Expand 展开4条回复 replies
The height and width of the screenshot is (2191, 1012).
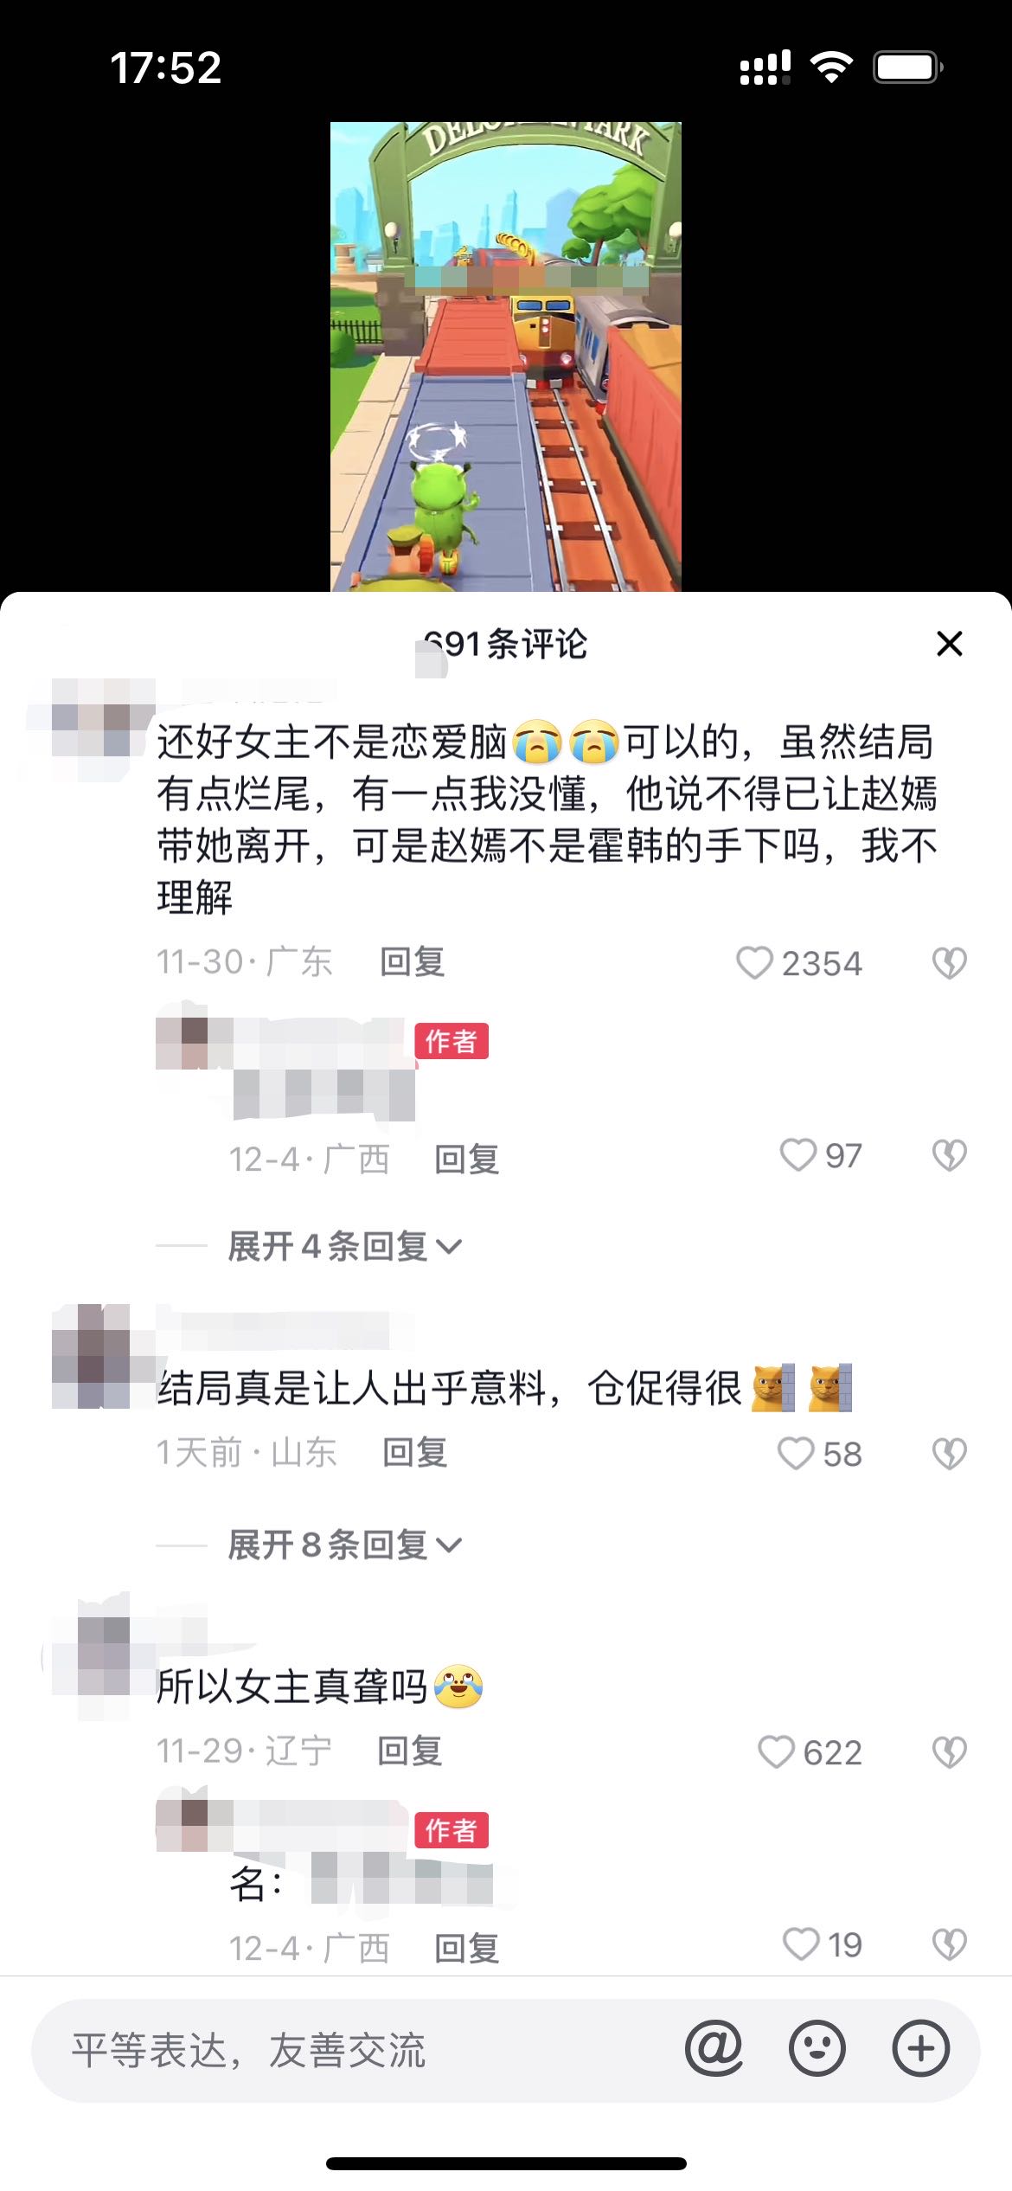344,1246
